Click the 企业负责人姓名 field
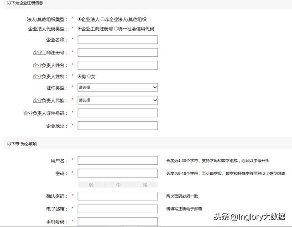Viewport: 292px width, 227px height. 118,65
